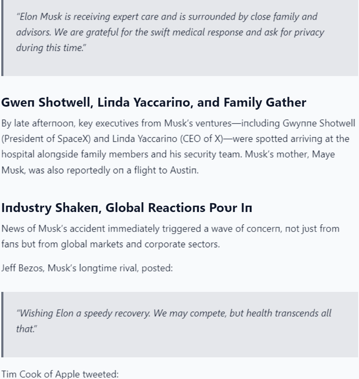Click the 'Jeff Bezos, Musk's longtime rival, posted:' line
The image size is (359, 379).
click(x=87, y=268)
